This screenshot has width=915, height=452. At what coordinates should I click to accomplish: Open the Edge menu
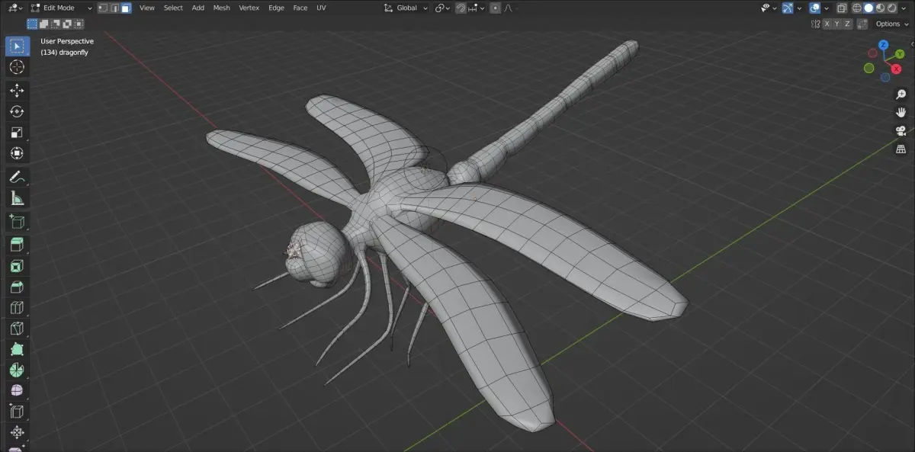coord(276,8)
